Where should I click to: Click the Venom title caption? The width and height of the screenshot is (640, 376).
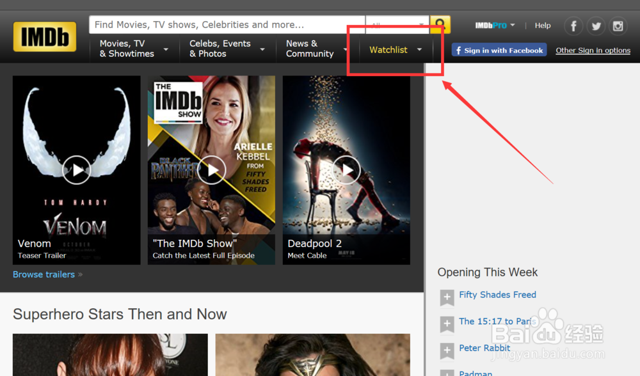click(35, 244)
